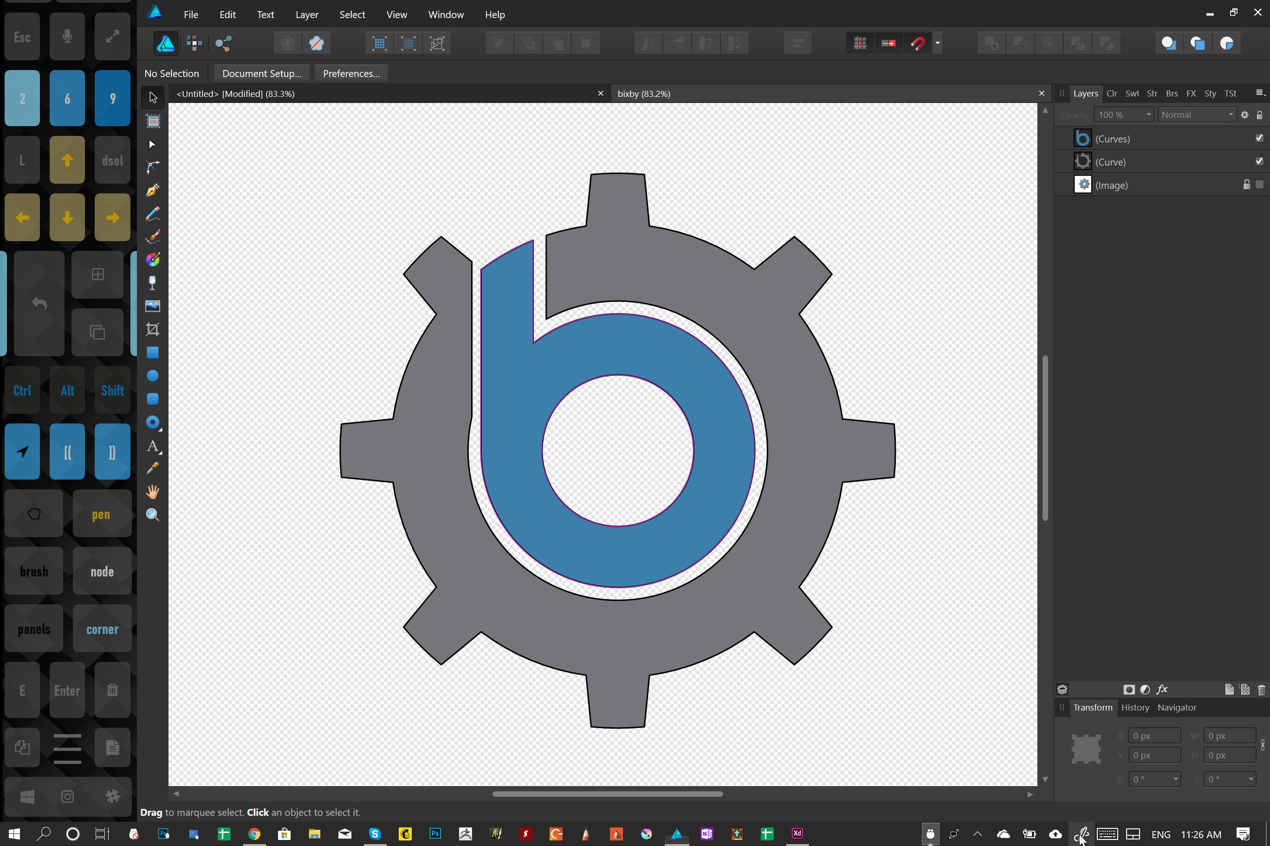Open the snapping options dropdown arrow

pos(938,43)
